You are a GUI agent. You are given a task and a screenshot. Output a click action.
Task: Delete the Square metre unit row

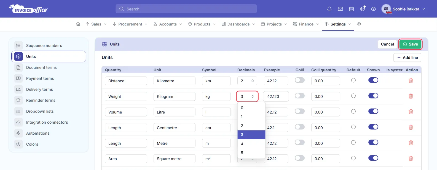click(x=411, y=158)
